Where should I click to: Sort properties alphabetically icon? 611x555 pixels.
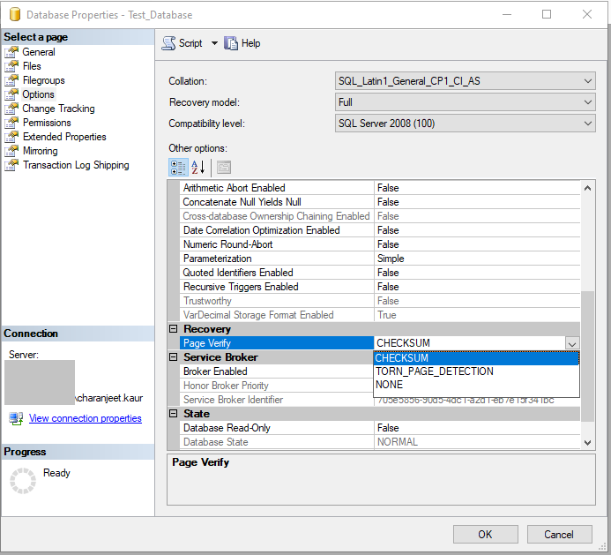198,168
